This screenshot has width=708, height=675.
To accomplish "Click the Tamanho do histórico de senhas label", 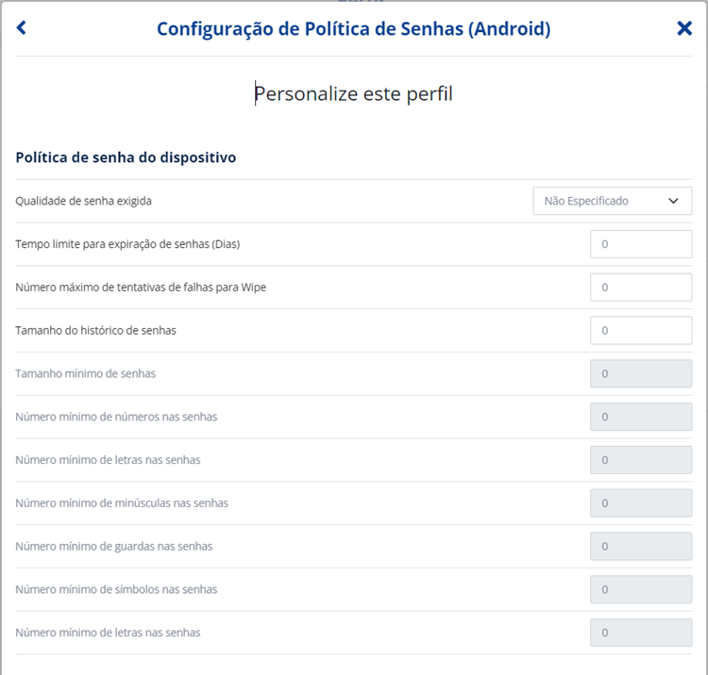I will click(x=95, y=331).
